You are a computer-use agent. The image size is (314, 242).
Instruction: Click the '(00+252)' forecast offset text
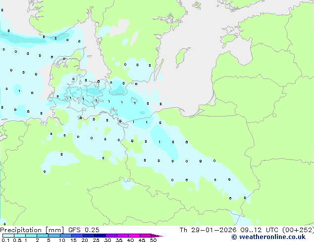[298, 230]
